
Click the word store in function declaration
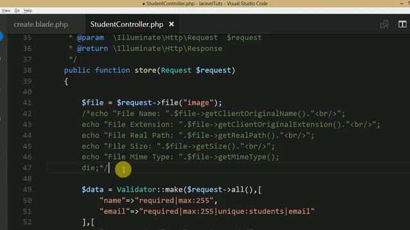click(x=145, y=70)
